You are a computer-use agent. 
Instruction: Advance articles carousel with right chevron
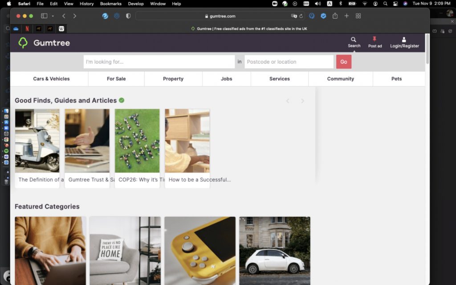(302, 101)
